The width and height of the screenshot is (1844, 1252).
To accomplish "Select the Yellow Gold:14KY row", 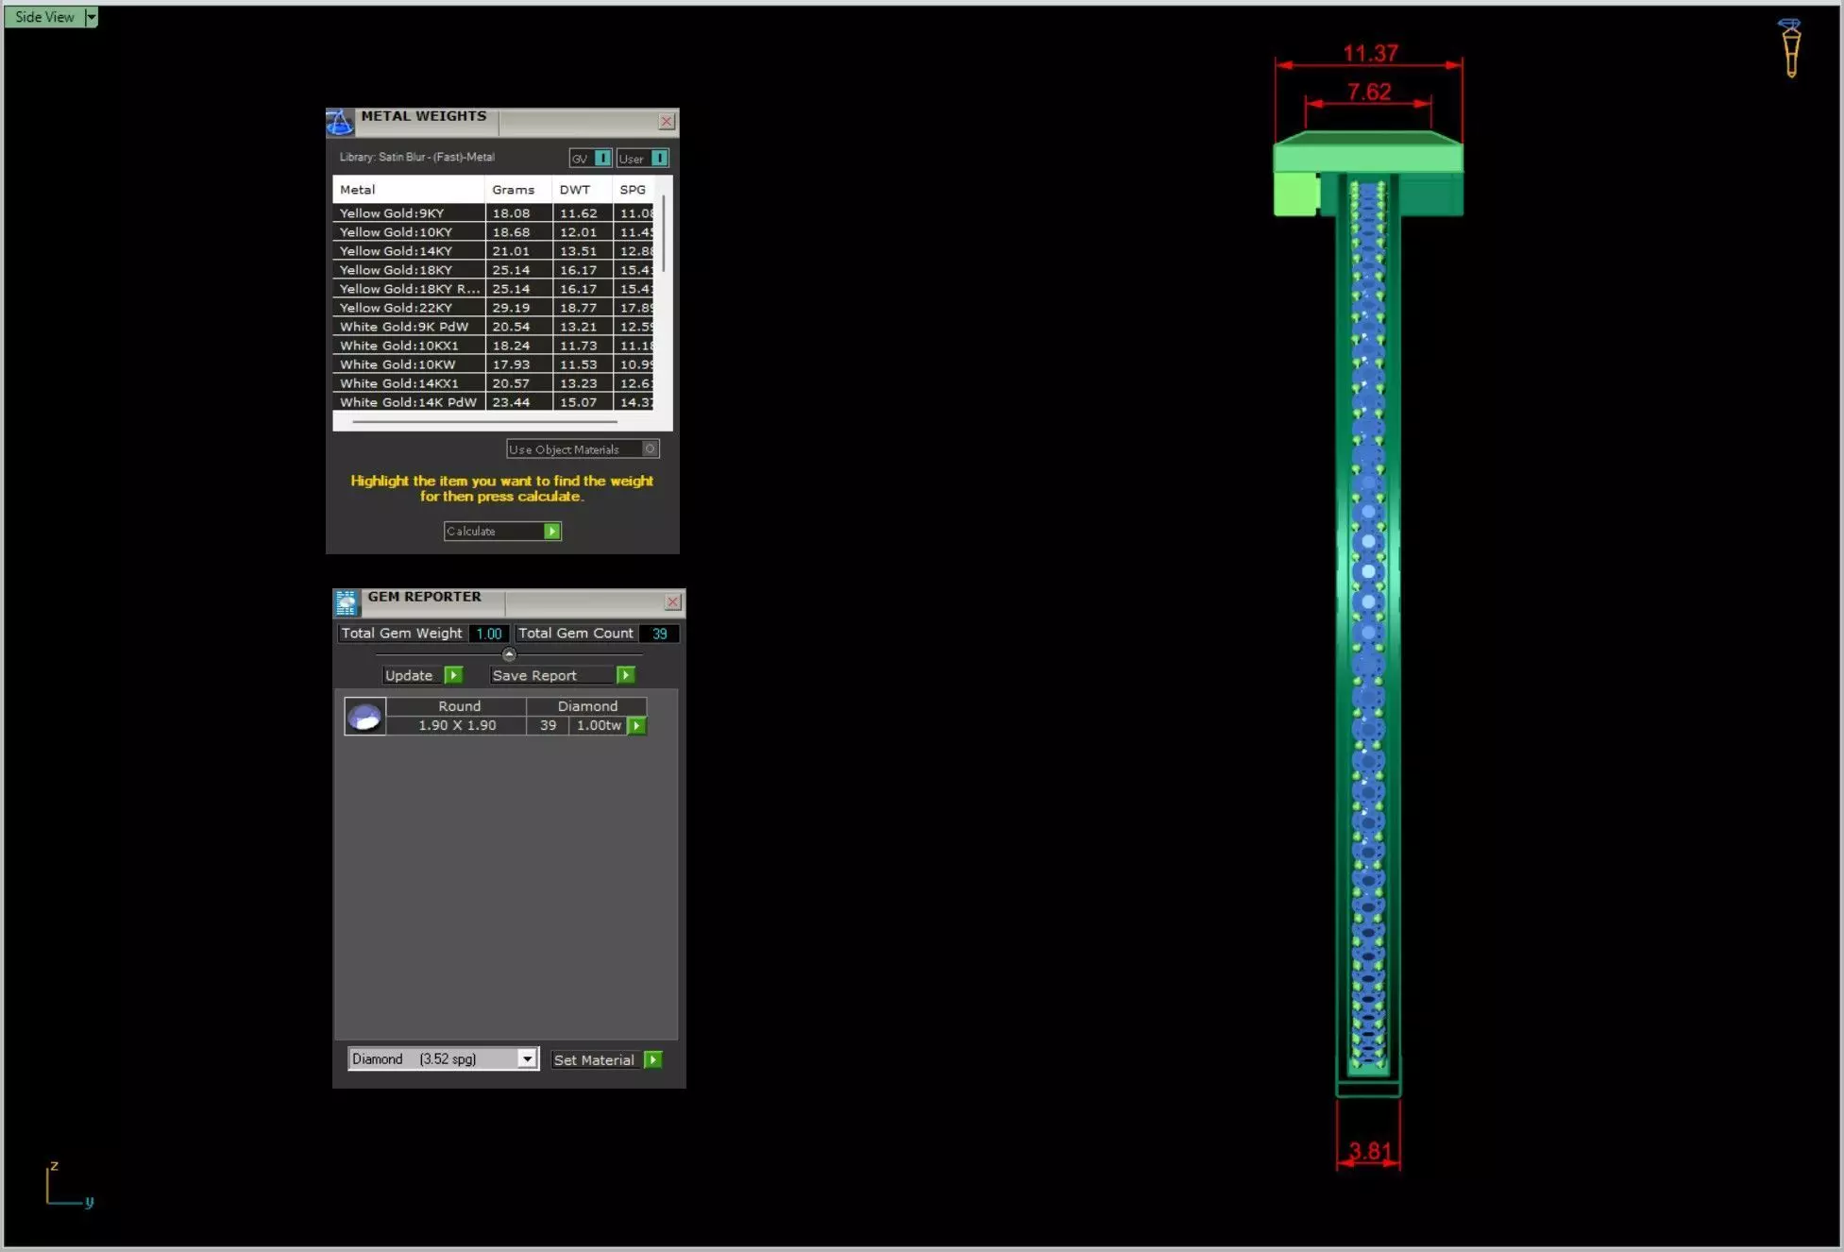I will click(397, 251).
